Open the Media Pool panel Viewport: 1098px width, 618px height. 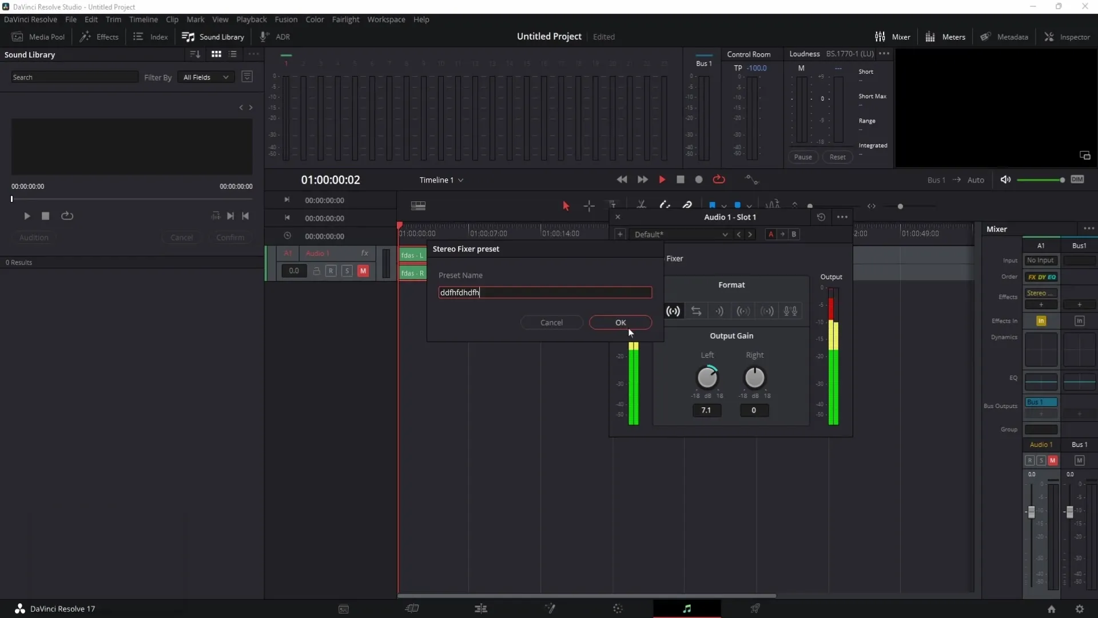click(x=38, y=37)
